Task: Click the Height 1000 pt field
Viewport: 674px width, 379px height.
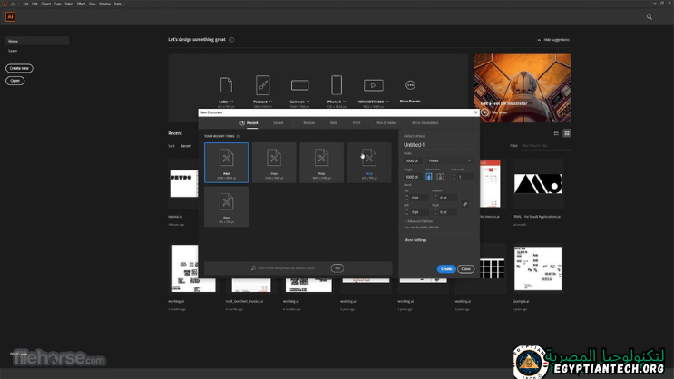Action: pyautogui.click(x=413, y=177)
